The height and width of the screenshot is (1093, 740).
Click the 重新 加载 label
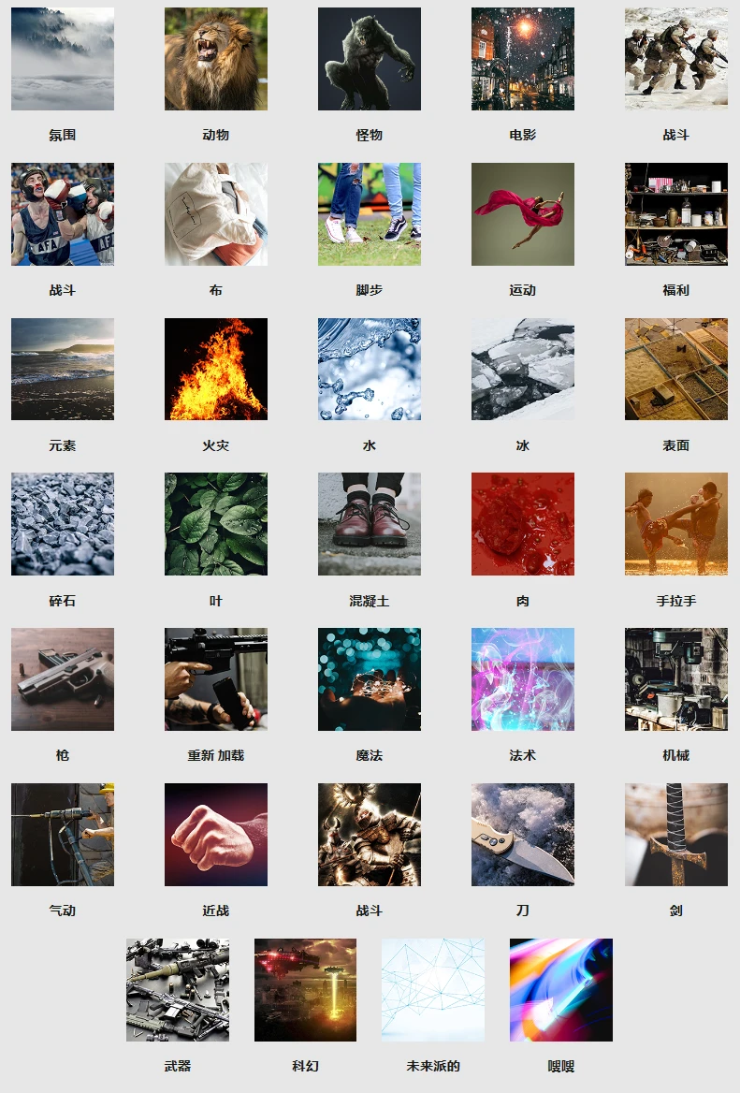(x=216, y=755)
